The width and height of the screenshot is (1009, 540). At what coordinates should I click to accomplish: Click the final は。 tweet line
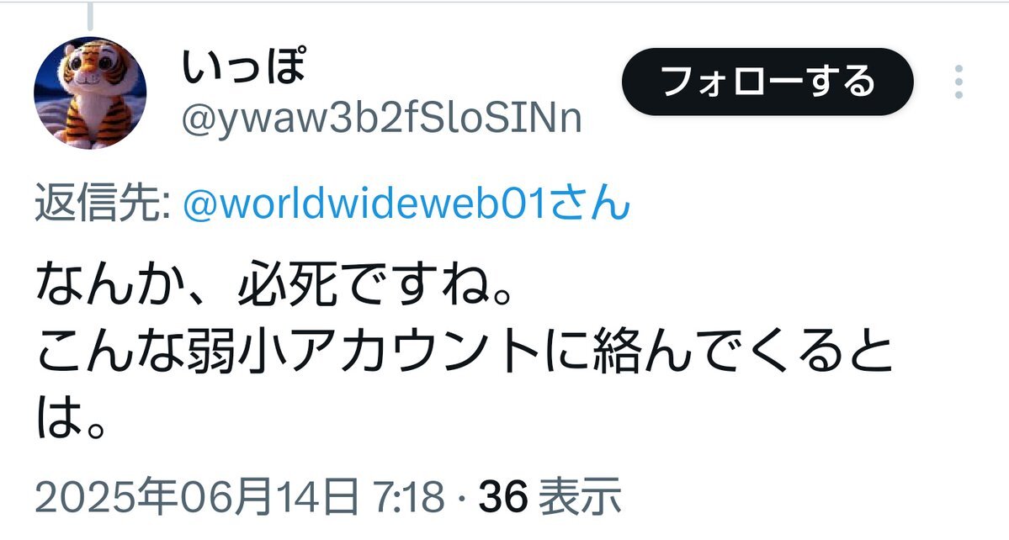pyautogui.click(x=71, y=419)
